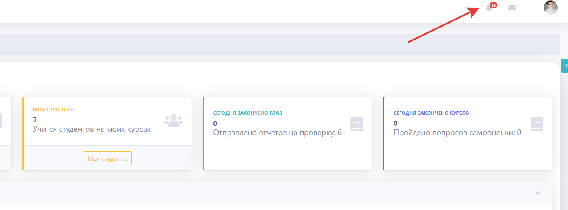Click book icon in Сегодня закончено глав card

click(356, 124)
